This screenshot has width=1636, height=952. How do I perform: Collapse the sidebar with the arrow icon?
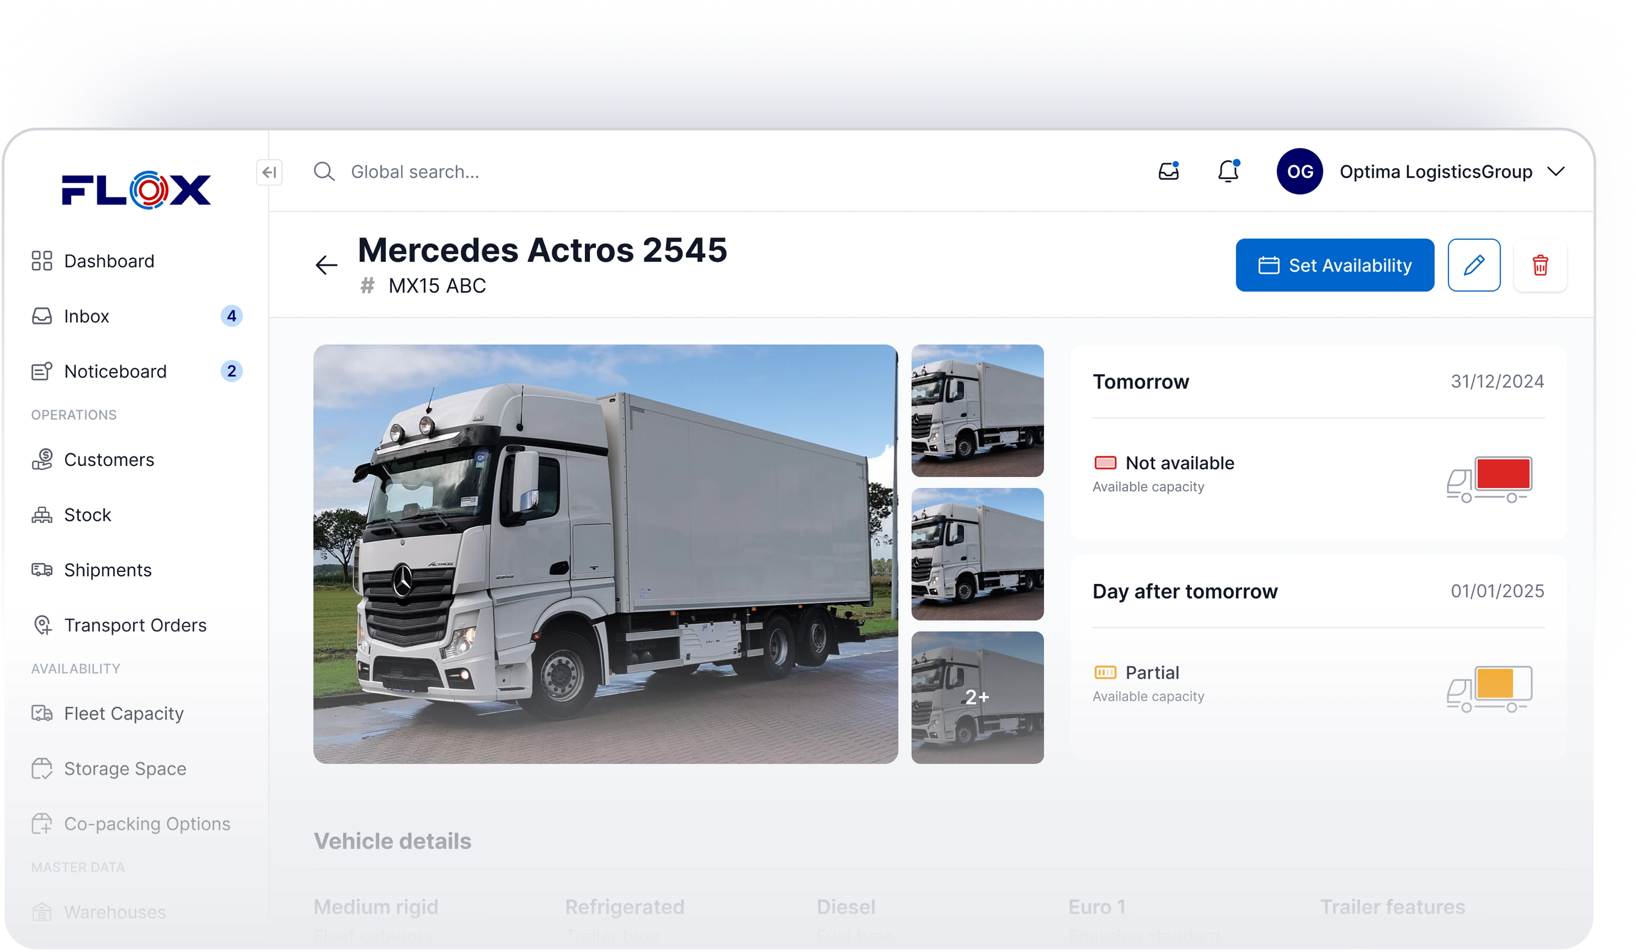pyautogui.click(x=269, y=172)
